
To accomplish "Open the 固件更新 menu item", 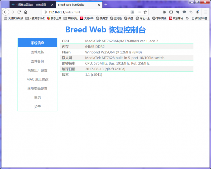I will tap(37, 52).
